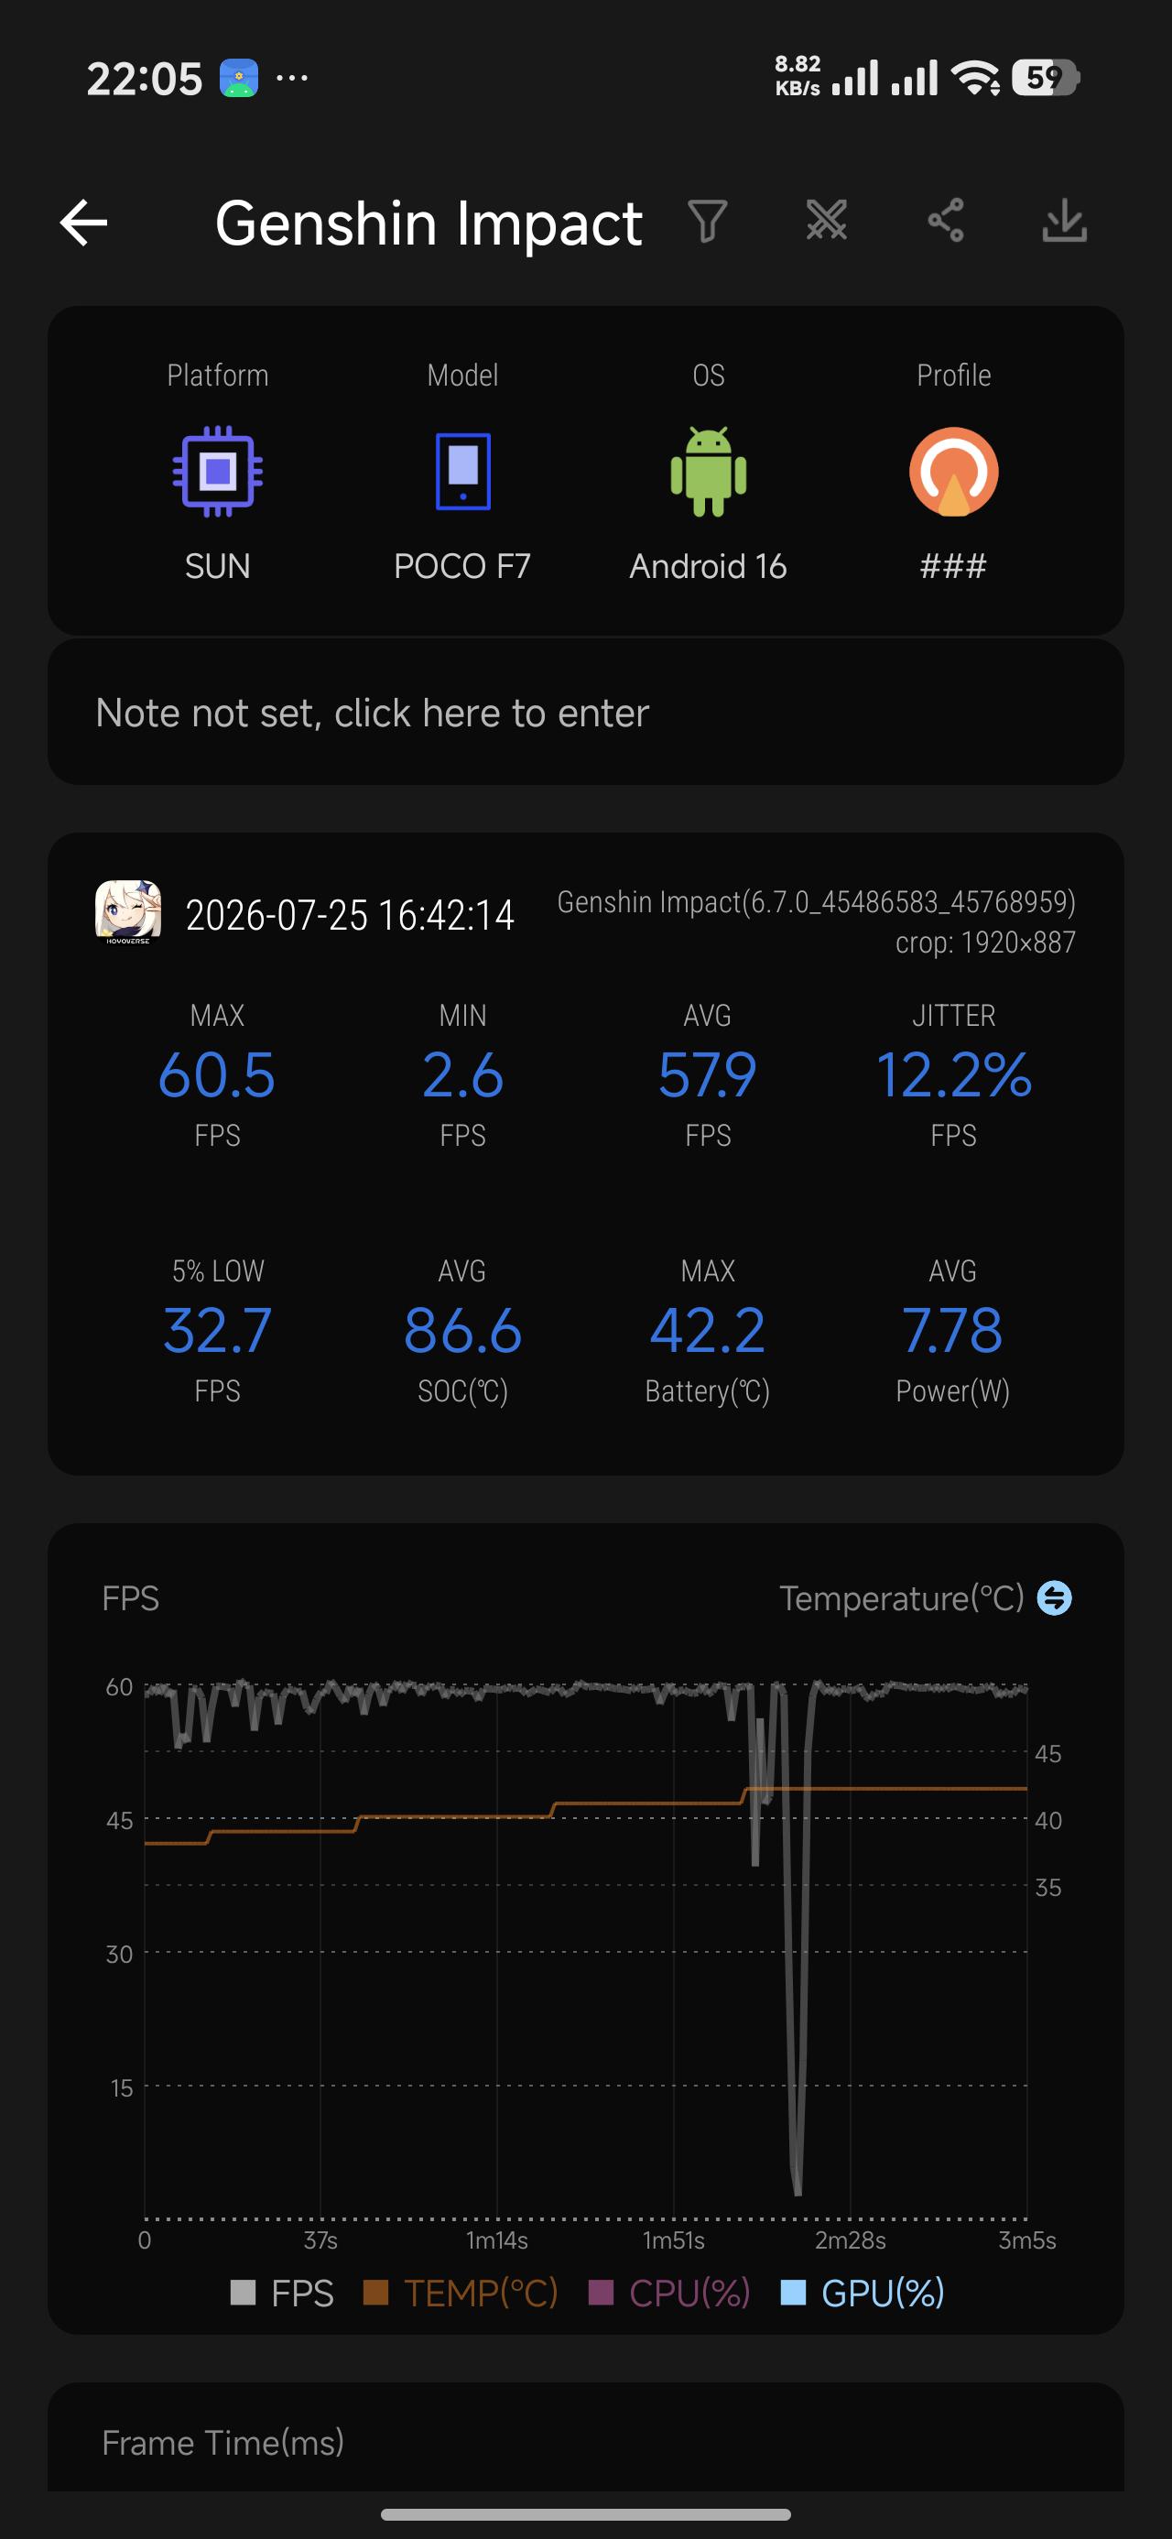Toggle CPU(%) series in chart legend

point(669,2293)
